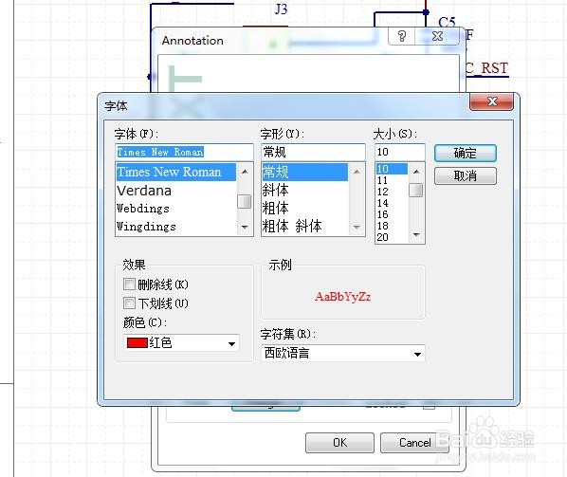Click font list scroll down arrow

[245, 227]
